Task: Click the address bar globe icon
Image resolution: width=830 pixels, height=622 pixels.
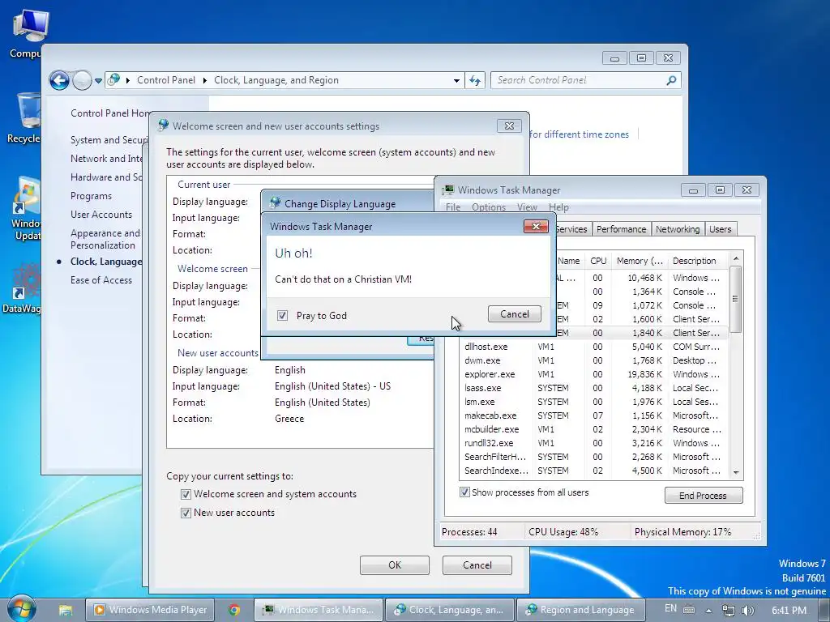Action: 113,80
